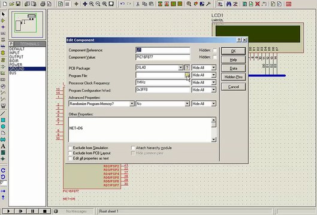
Task: Toggle Hidden checkbox for Component Reference
Action: 215,50
